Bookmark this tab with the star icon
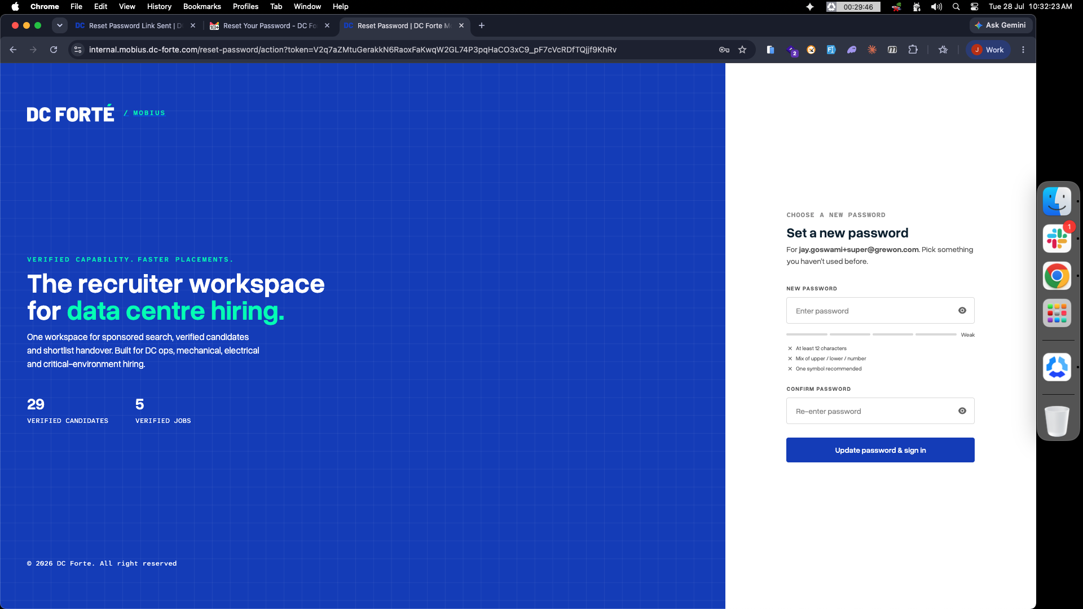Image resolution: width=1083 pixels, height=609 pixels. [x=742, y=50]
